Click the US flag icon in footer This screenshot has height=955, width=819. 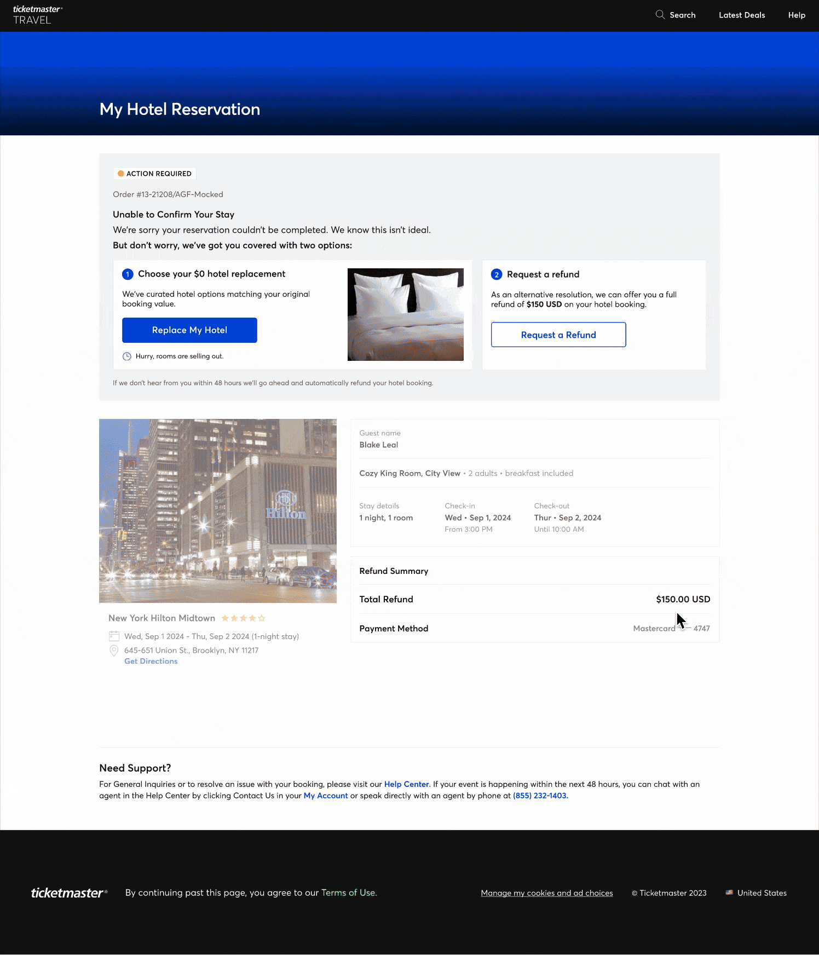[x=729, y=893]
